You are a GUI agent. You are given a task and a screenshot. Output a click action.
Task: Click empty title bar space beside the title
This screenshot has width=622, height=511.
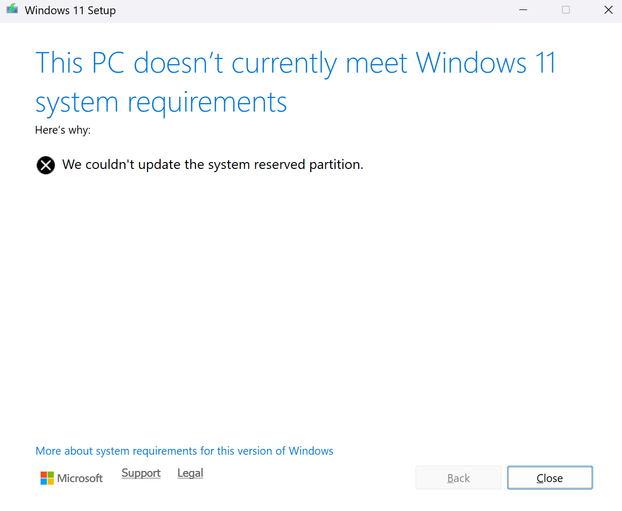click(x=309, y=11)
